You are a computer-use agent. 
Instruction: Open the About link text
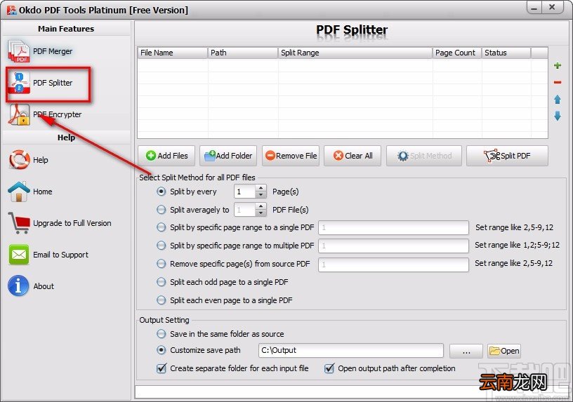[44, 286]
